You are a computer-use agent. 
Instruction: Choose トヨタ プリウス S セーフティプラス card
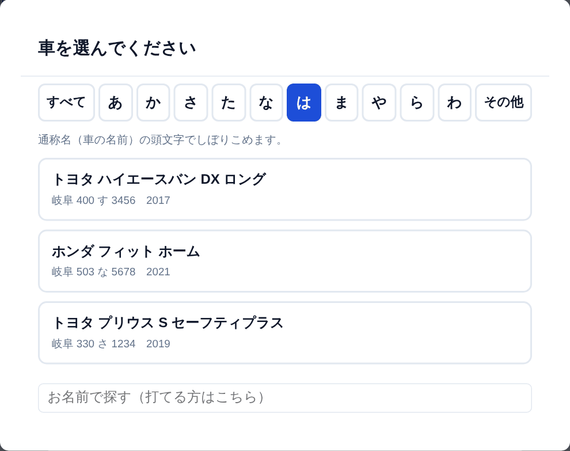coord(285,332)
